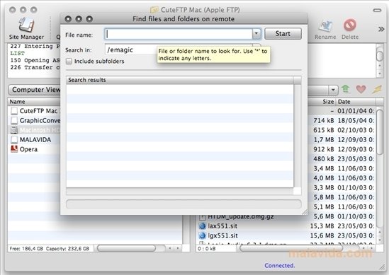Click the 226 Transfer log line
389x275 pixels.
pyautogui.click(x=35, y=67)
